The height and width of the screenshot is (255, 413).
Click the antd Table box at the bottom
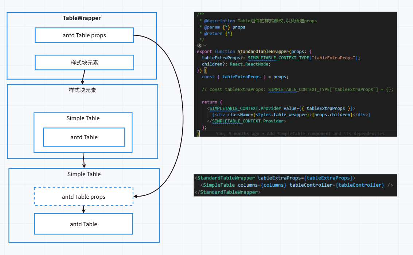click(x=83, y=224)
